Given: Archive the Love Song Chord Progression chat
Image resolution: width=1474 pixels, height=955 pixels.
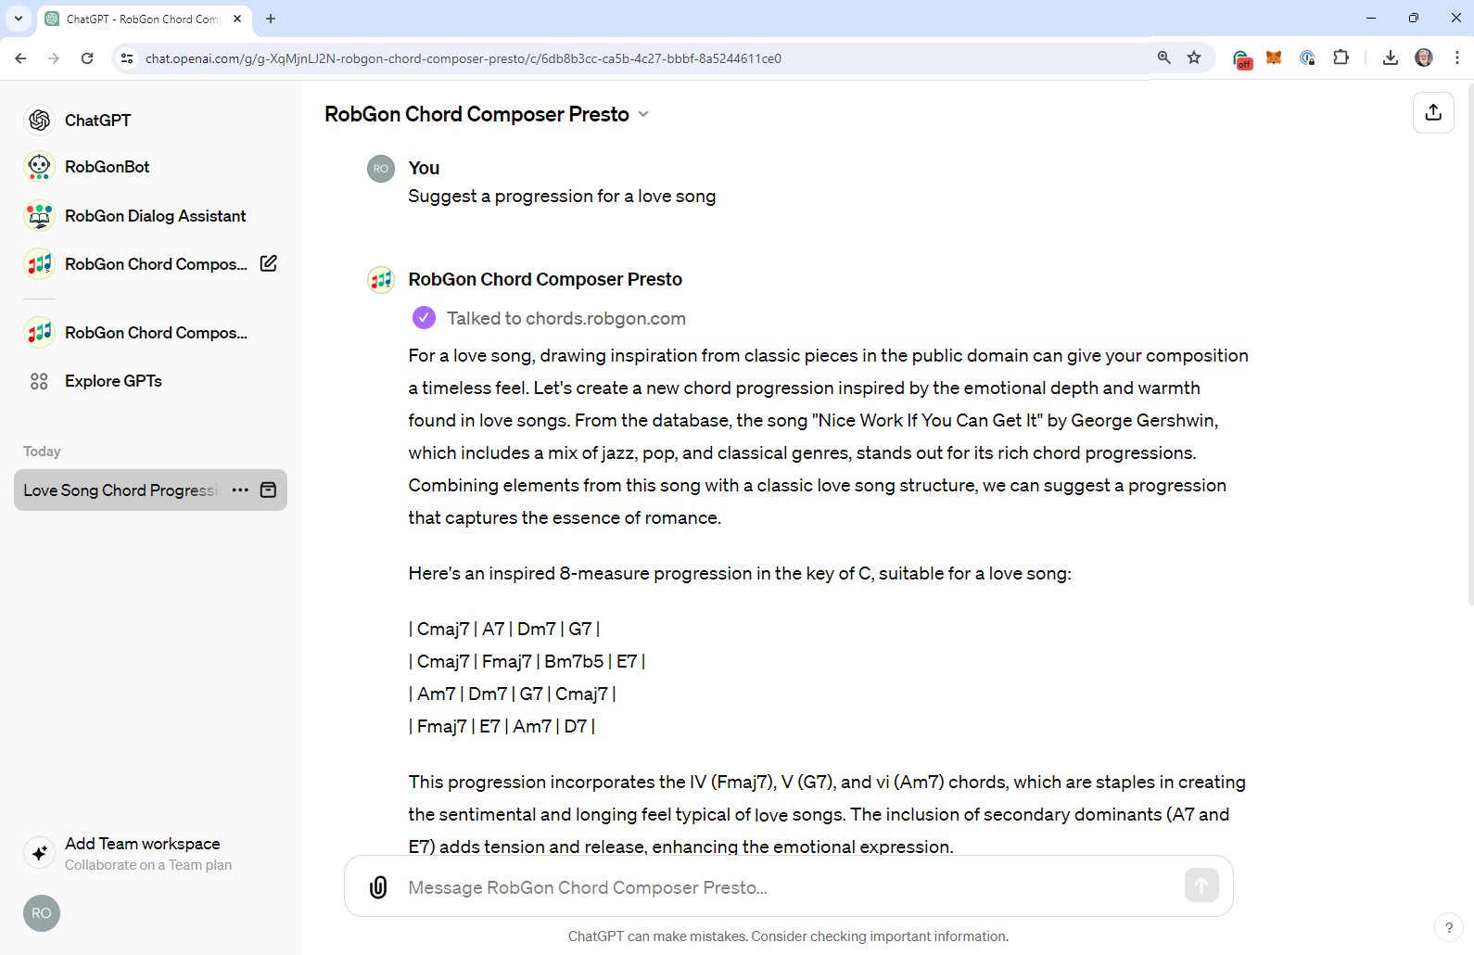Looking at the screenshot, I should tap(268, 490).
